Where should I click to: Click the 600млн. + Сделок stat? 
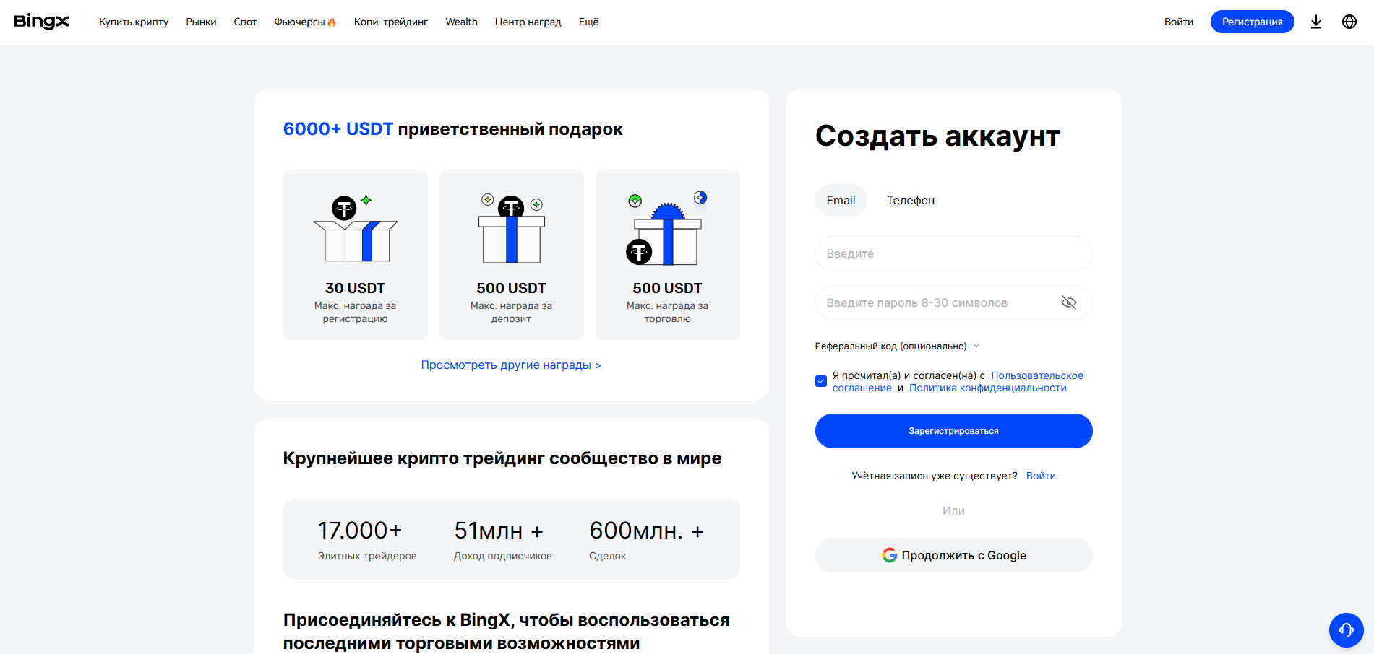646,539
